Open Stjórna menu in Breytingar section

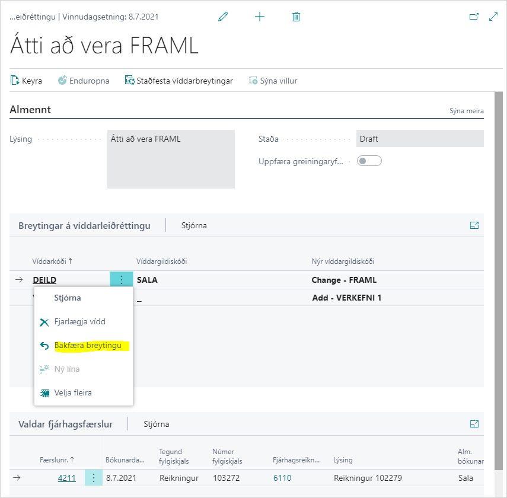coord(194,226)
